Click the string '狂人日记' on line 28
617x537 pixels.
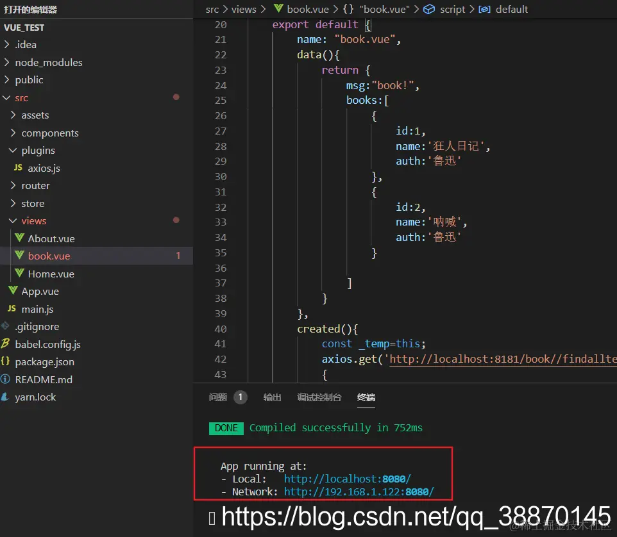click(456, 146)
